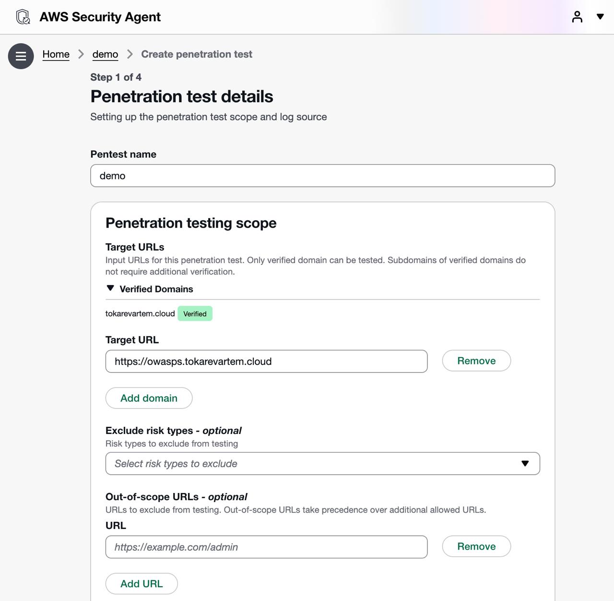Screen dimensions: 614x601
Task: Click the AWS Security Agent header title
Action: (100, 17)
